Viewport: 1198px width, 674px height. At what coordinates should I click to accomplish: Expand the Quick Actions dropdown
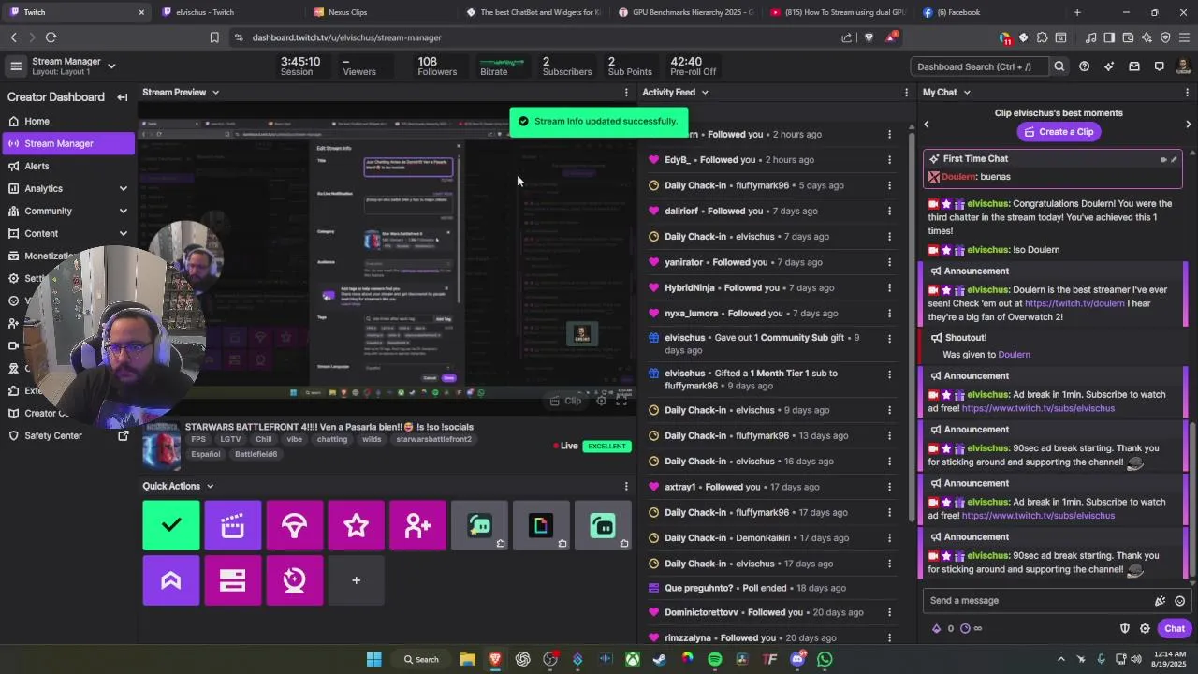pyautogui.click(x=210, y=487)
